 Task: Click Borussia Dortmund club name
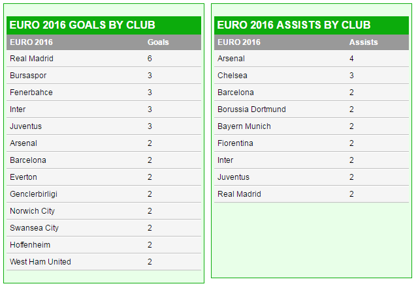[251, 109]
